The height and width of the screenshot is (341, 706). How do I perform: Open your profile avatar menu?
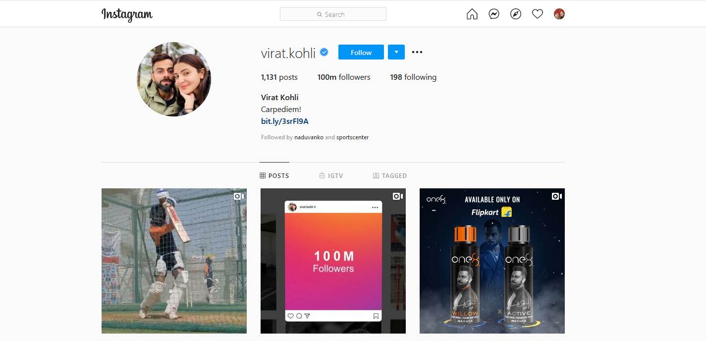(x=559, y=14)
